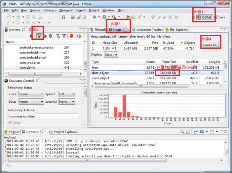The height and width of the screenshot is (173, 232).
Task: Switch to the DDMS perspective button
Action: (x=205, y=17)
